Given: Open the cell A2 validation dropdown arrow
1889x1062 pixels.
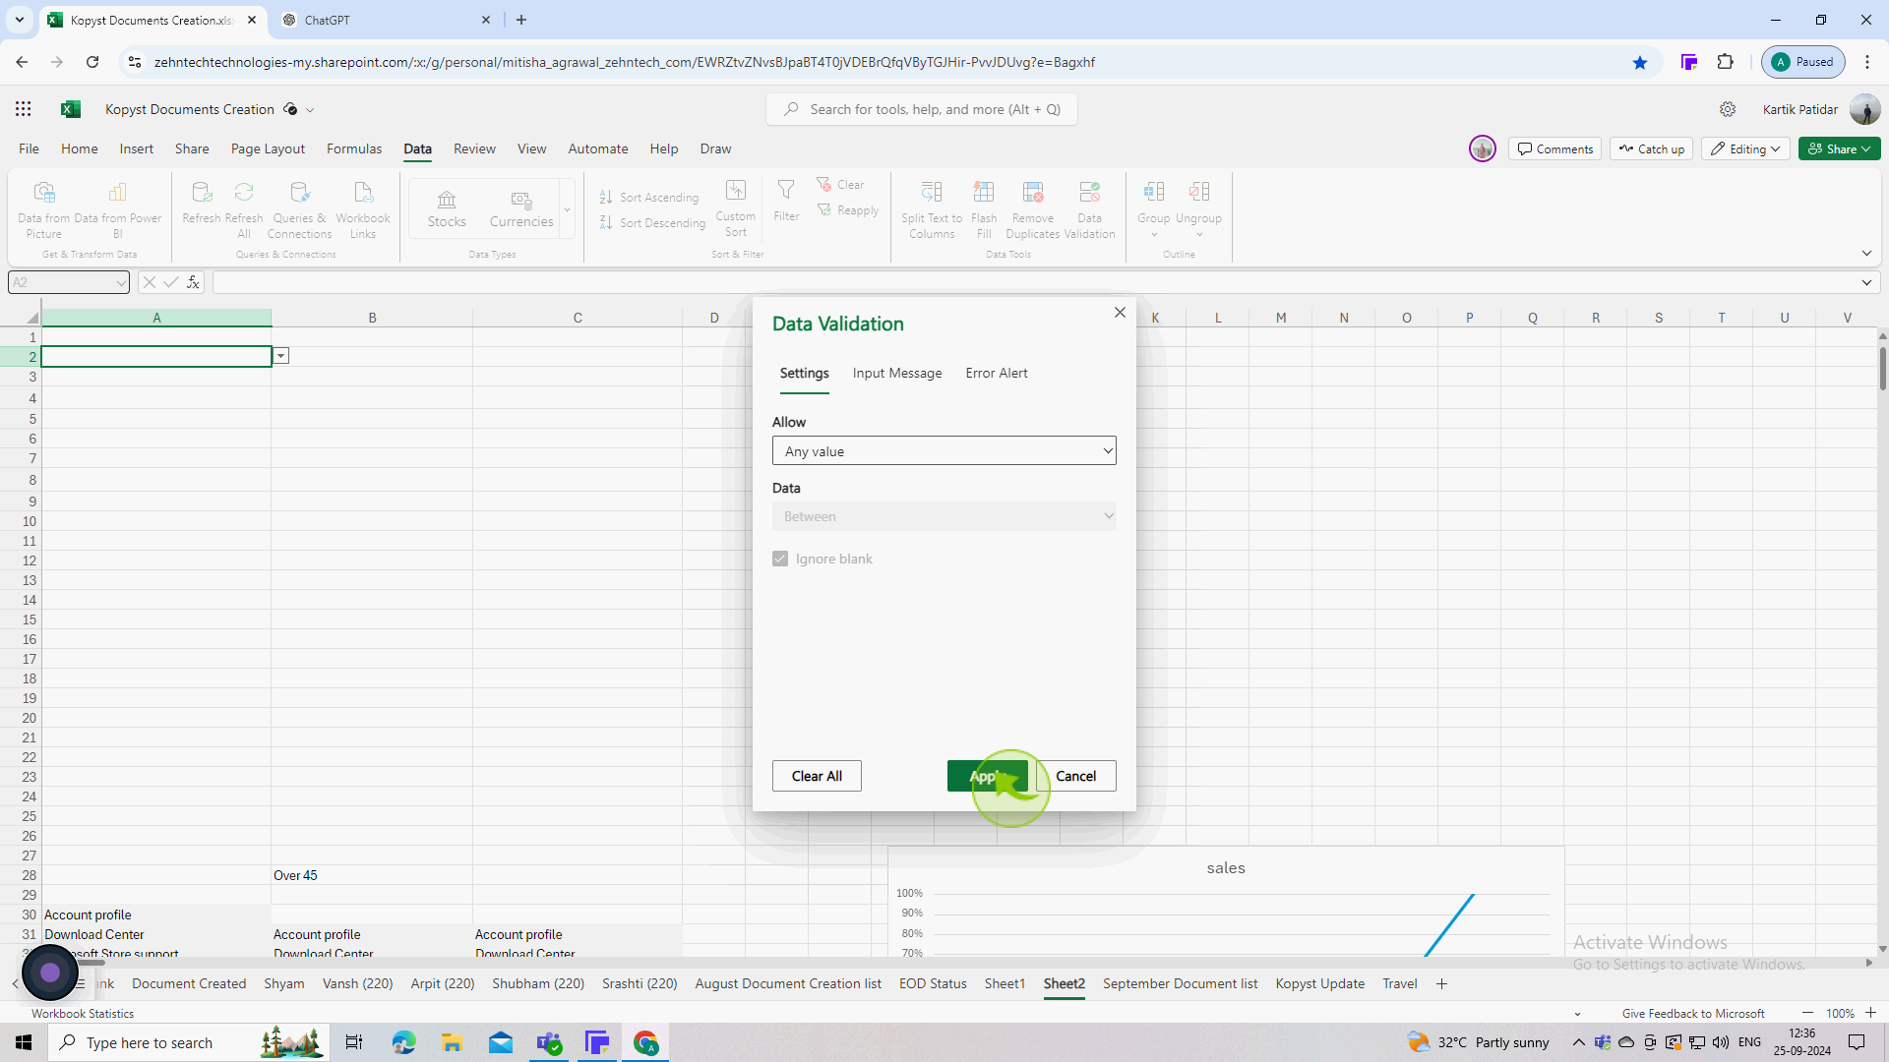Looking at the screenshot, I should coord(281,356).
